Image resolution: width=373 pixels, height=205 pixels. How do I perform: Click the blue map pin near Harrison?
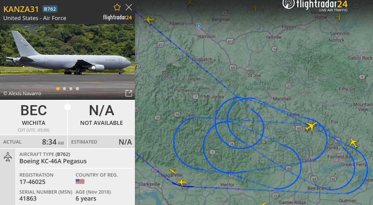[199, 26]
